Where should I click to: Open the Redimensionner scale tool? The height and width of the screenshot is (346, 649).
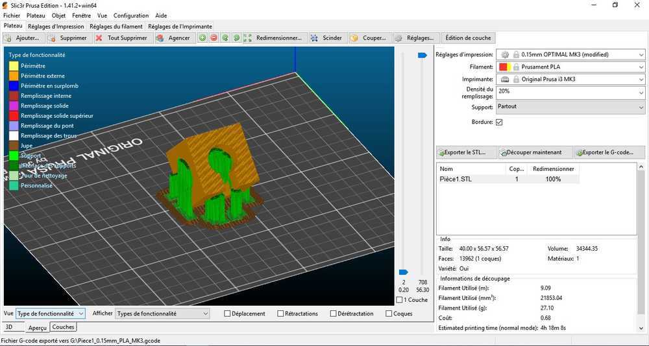point(275,38)
